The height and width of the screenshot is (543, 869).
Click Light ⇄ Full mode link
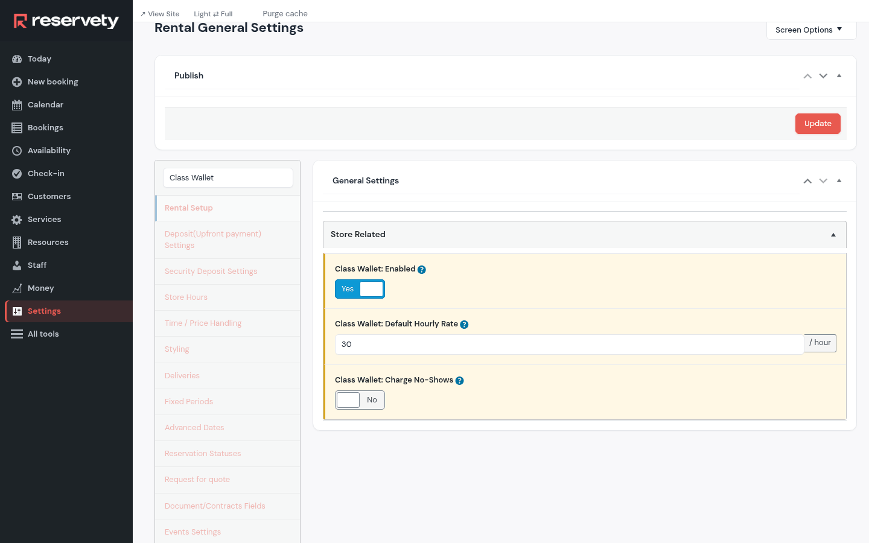213,14
